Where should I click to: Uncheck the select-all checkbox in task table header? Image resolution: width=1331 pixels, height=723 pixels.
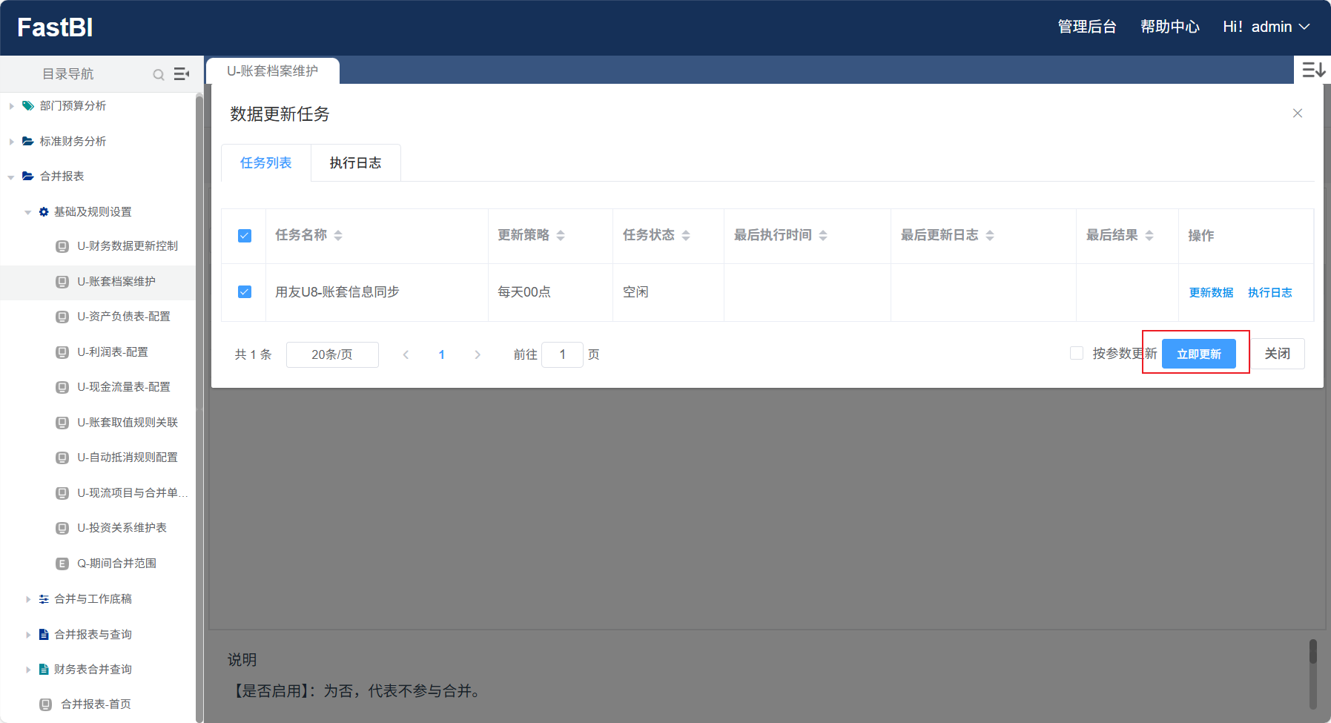(244, 235)
